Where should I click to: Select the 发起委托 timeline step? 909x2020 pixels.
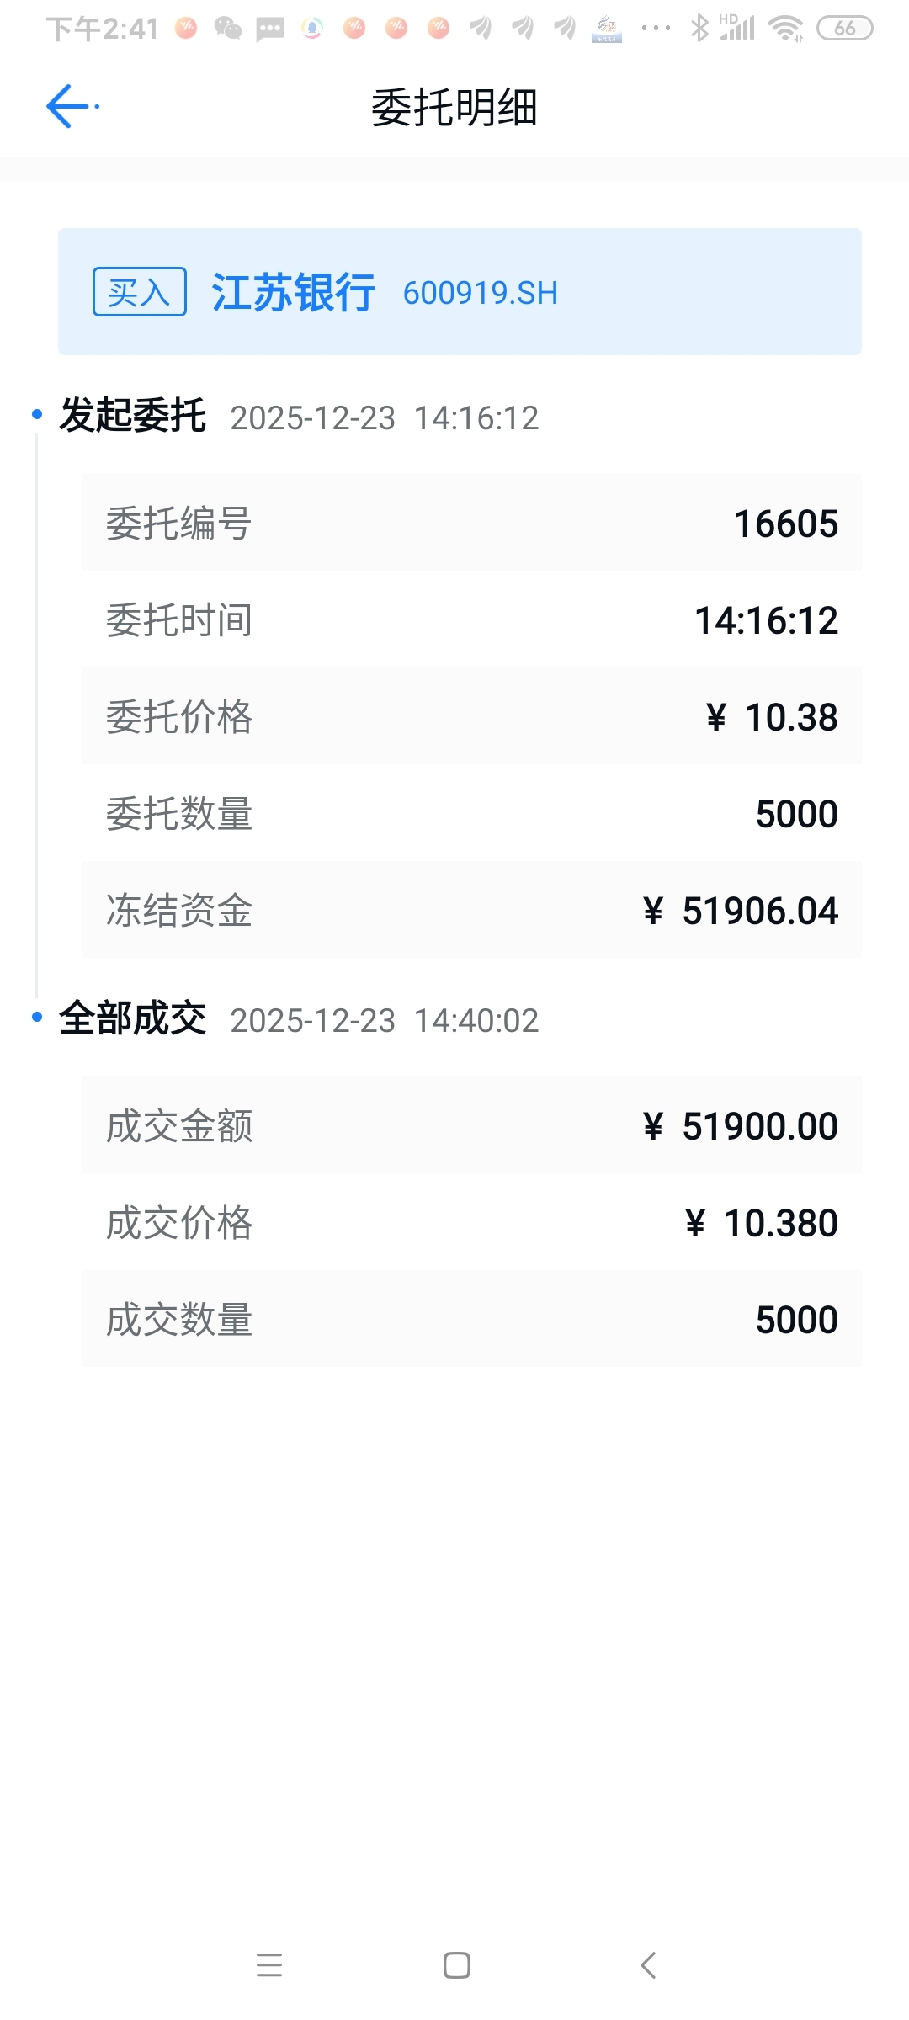click(x=133, y=417)
